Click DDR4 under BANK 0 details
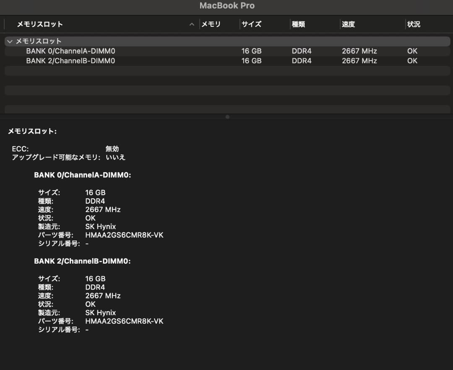The width and height of the screenshot is (453, 370). pyautogui.click(x=95, y=201)
